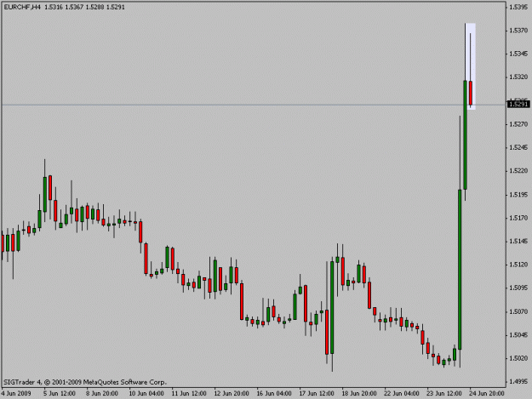Screen dimensions: 532x399
Task: Click the 1.5095 price axis label
Action: pyautogui.click(x=518, y=288)
